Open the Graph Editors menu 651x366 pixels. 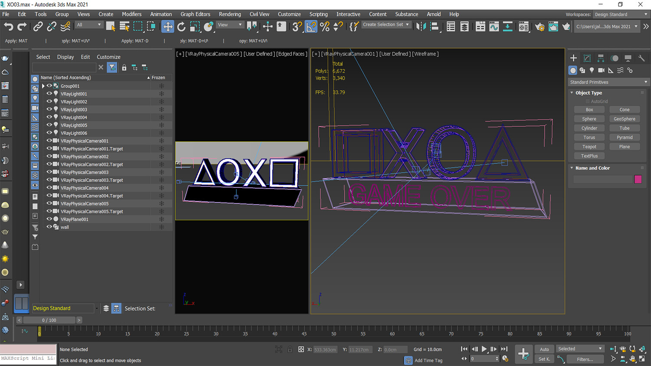coord(195,14)
